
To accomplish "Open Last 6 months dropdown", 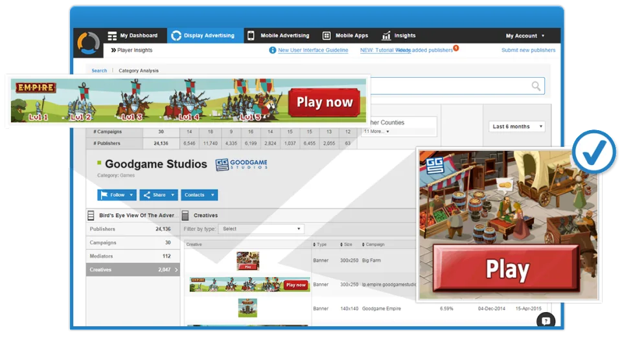I will click(517, 126).
